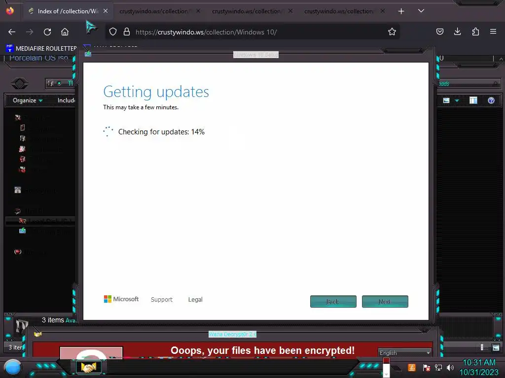The width and height of the screenshot is (505, 378).
Task: Open the volume speaker tray icon
Action: 450,367
